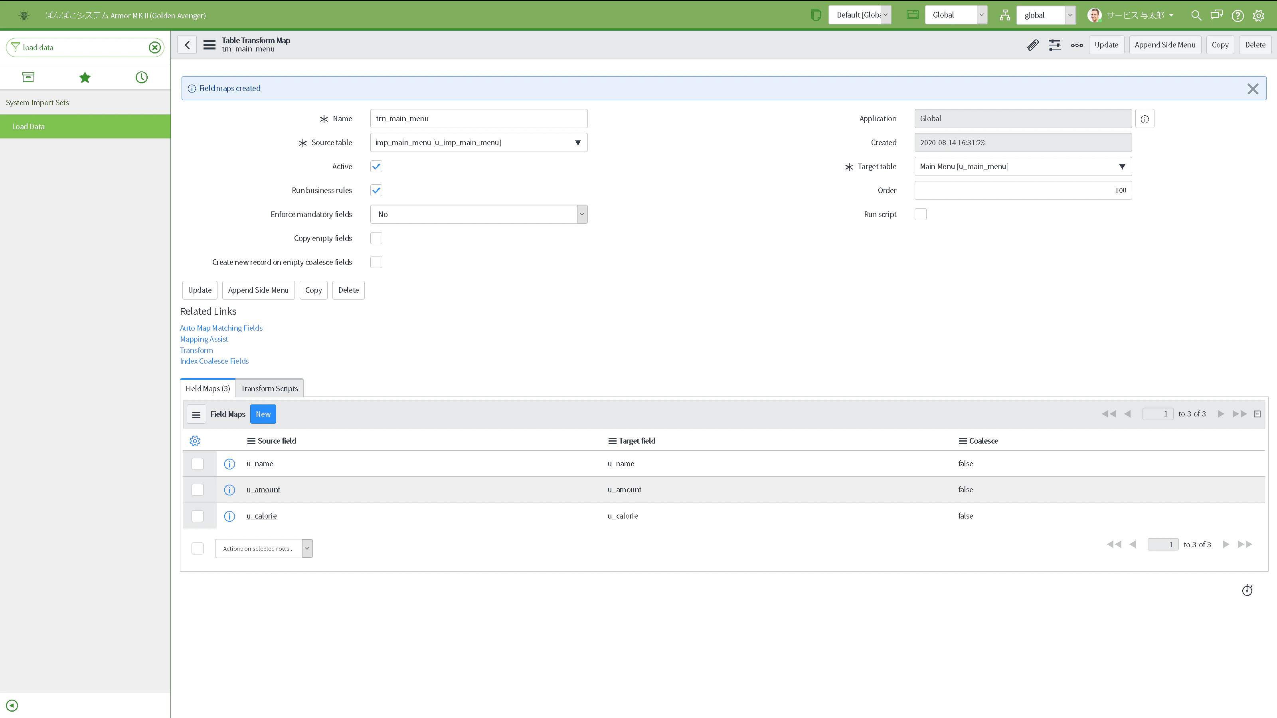
Task: Open the system settings gear icon
Action: click(x=1259, y=16)
